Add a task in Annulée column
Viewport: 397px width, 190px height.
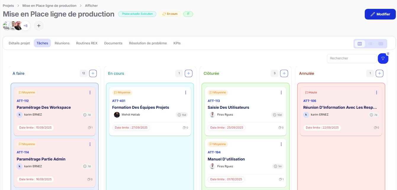pyautogui.click(x=380, y=73)
